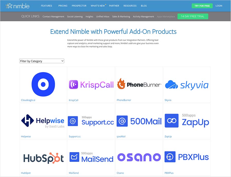Image resolution: width=231 pixels, height=177 pixels.
Task: Click the HubSpot text link
Action: click(26, 173)
